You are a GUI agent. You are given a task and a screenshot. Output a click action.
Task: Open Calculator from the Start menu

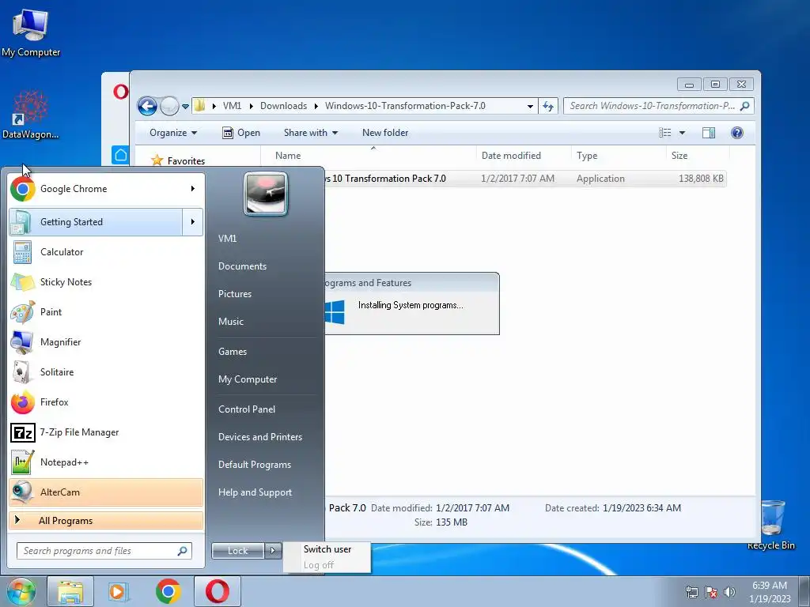[106, 252]
